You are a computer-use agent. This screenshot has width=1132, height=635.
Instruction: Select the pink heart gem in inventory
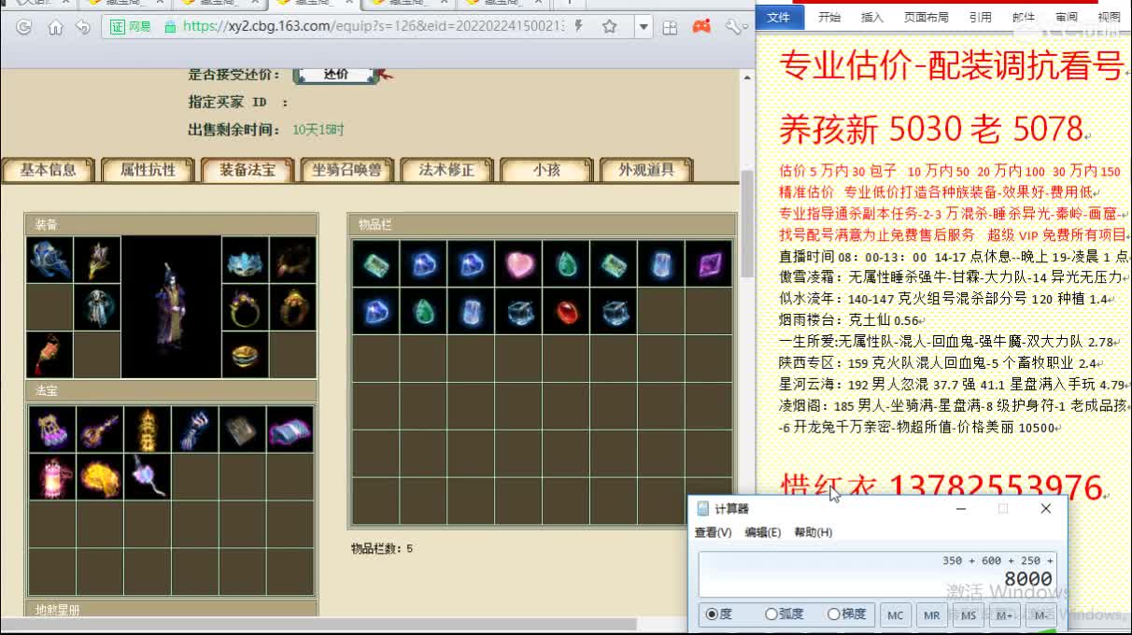[x=518, y=264]
